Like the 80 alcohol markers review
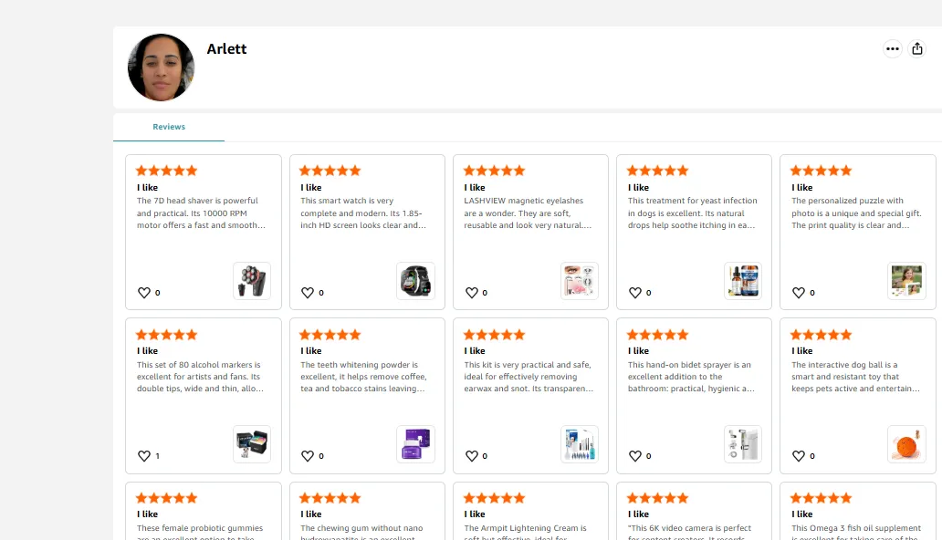 [144, 456]
